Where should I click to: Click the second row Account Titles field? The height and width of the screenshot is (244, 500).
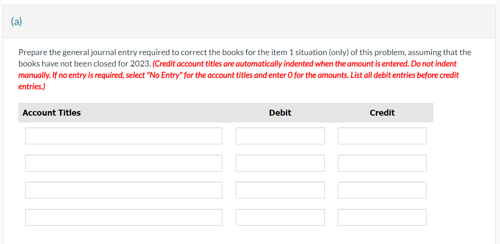123,163
